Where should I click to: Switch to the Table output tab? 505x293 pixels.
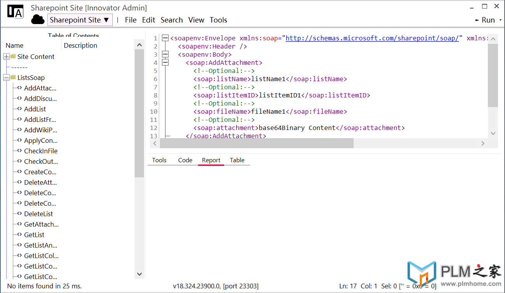(x=237, y=160)
